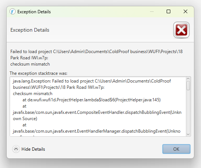Collapse details with the Hide Details chevron
The width and height of the screenshot is (201, 168).
point(16,149)
